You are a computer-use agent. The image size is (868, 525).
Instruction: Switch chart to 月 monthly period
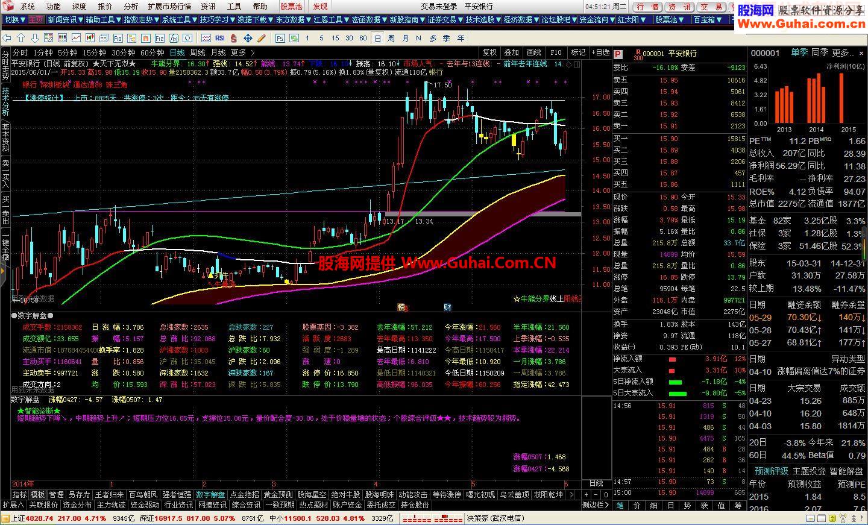pos(405,38)
